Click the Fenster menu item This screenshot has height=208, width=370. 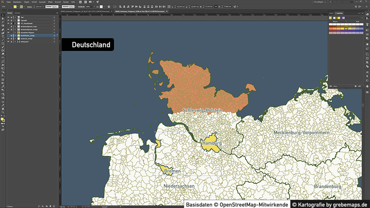(66, 2)
